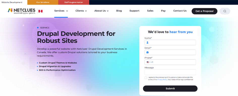Open the About Us menu
This screenshot has height=96, width=238.
[101, 11]
